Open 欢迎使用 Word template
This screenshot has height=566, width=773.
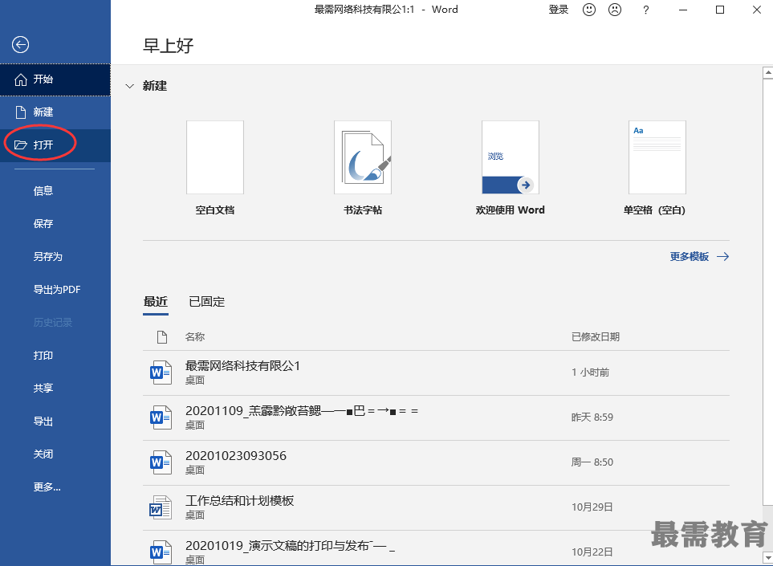coord(511,168)
